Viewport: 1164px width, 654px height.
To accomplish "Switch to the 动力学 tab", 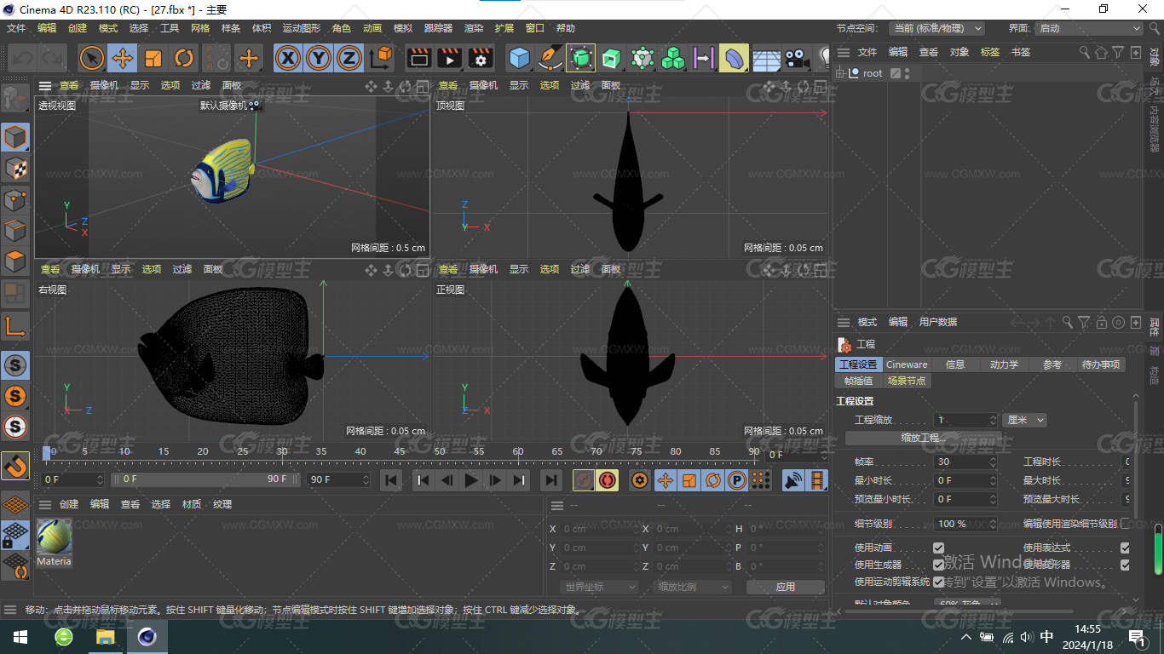I will pos(1004,364).
